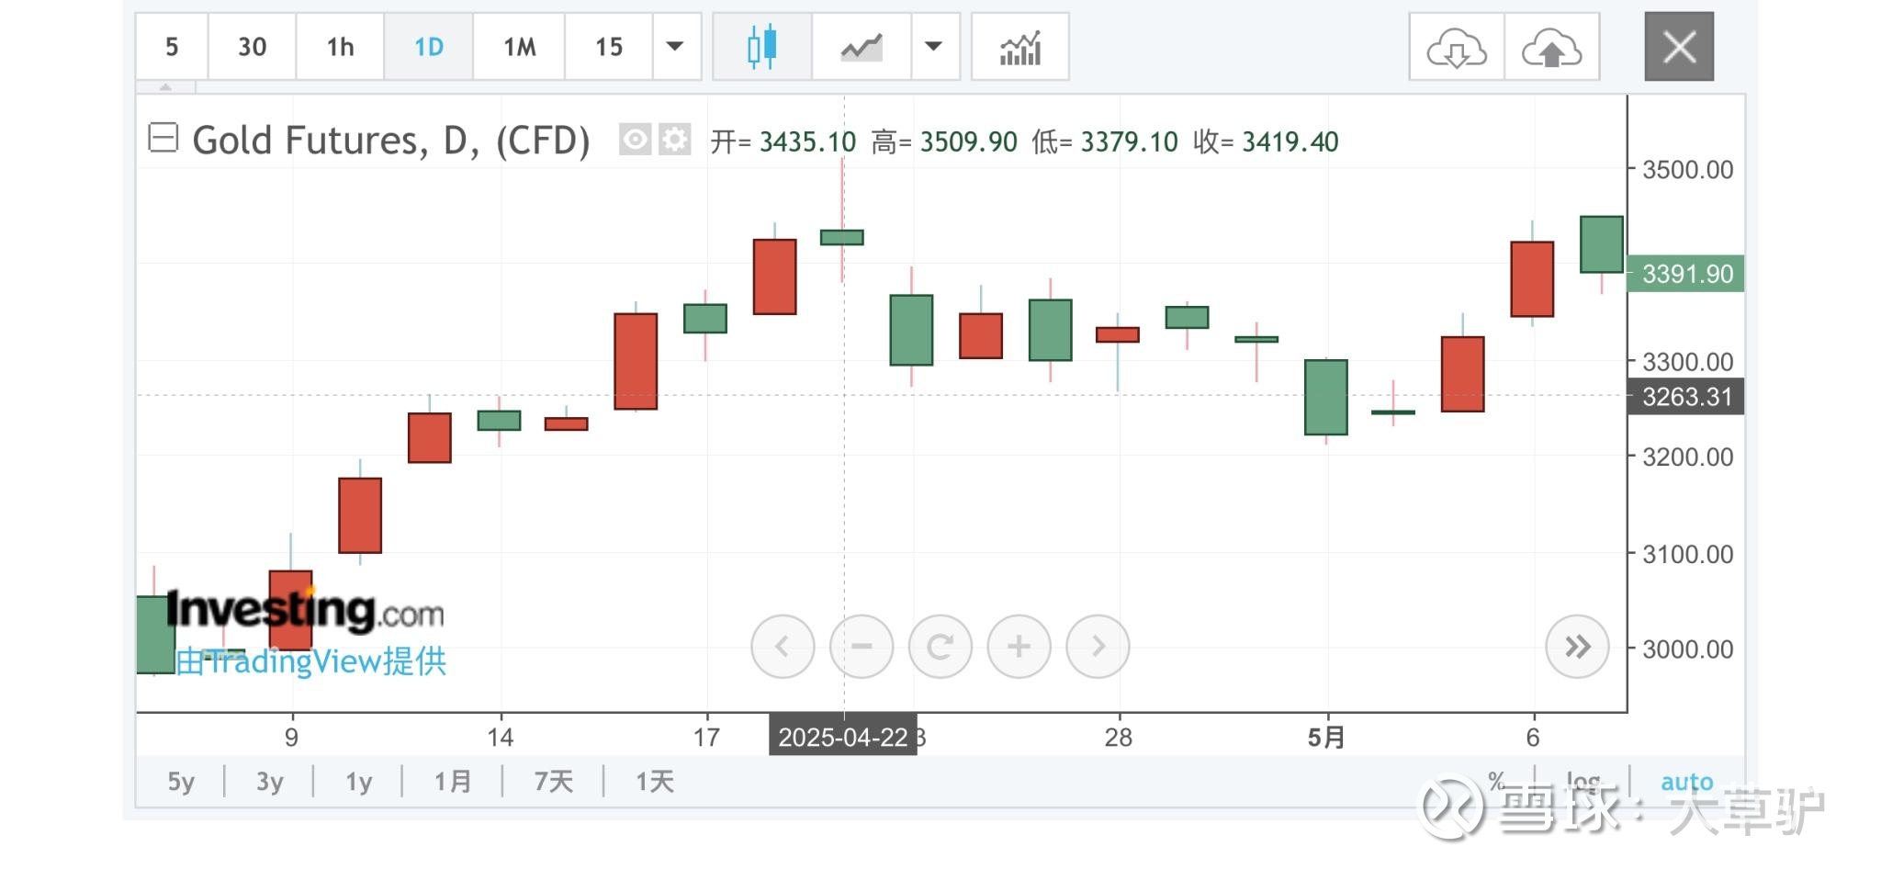The height and width of the screenshot is (869, 1881).
Task: Toggle the log scale option
Action: coord(1583,781)
